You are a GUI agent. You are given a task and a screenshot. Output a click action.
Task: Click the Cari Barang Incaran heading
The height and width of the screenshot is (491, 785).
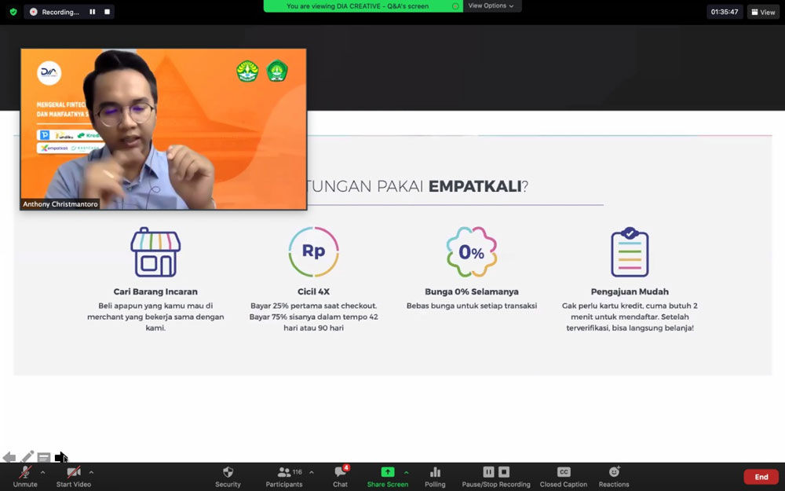155,291
